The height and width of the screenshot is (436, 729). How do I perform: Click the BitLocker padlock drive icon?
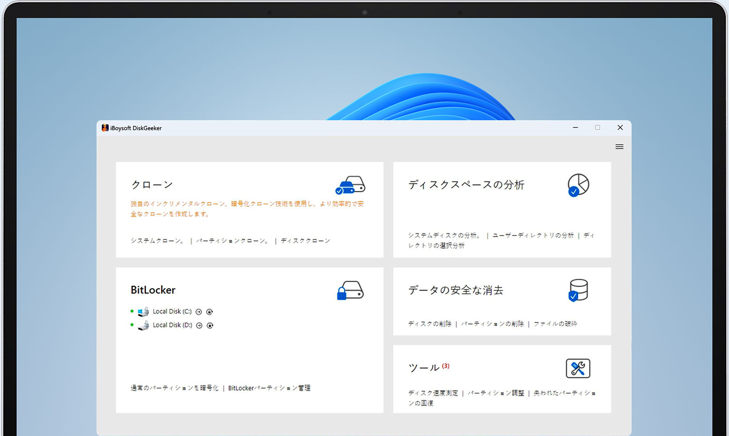(350, 291)
